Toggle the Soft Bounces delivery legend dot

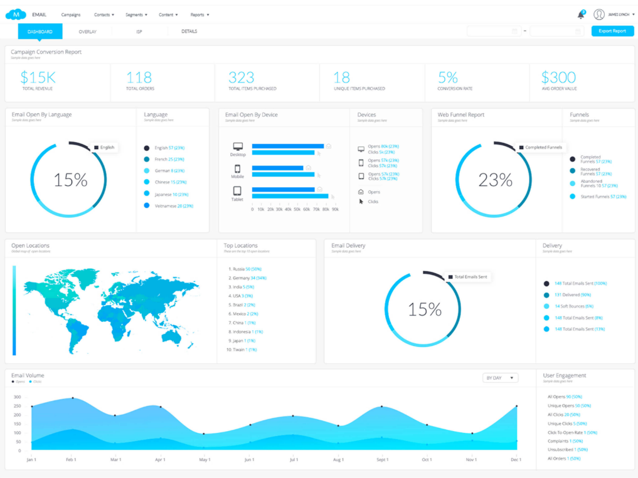coord(546,306)
